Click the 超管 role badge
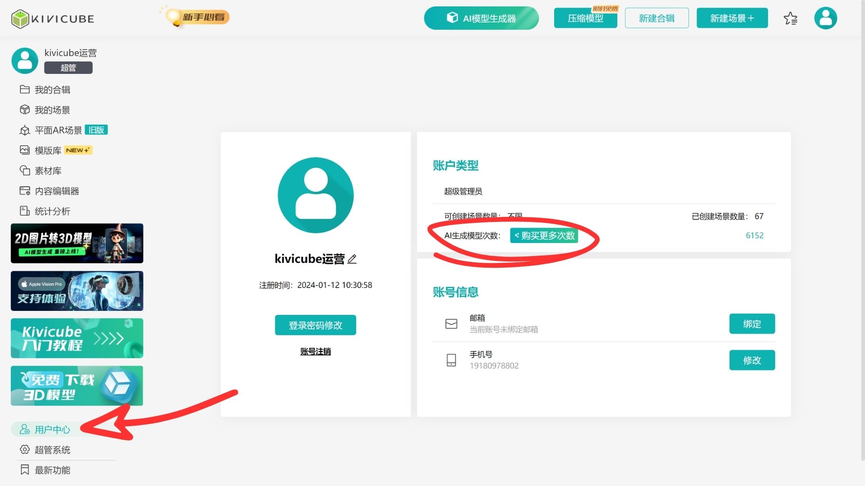865x486 pixels. coord(68,67)
